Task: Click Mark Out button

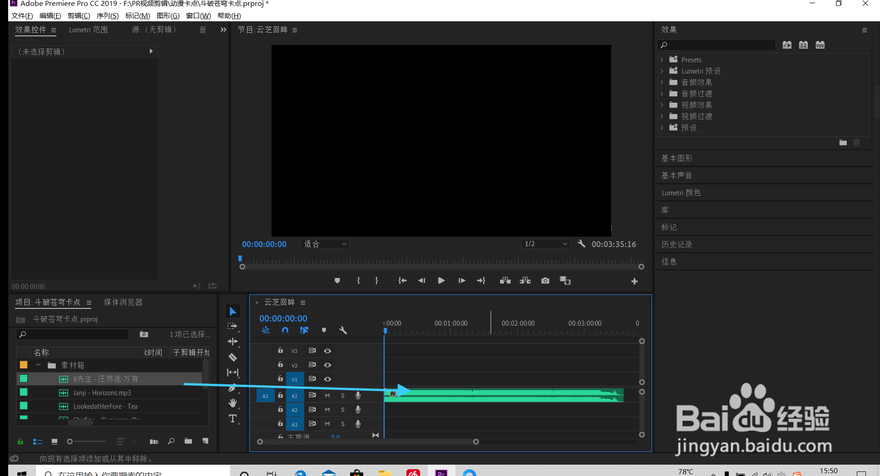Action: (x=376, y=281)
